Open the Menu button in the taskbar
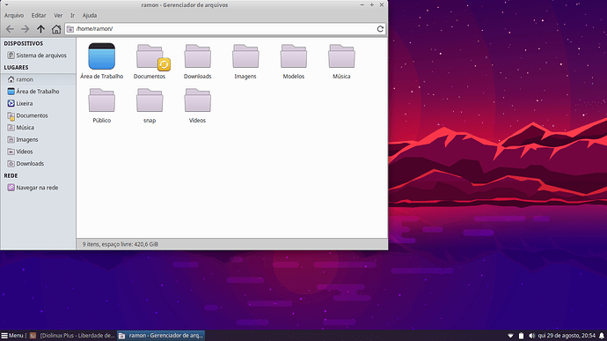The width and height of the screenshot is (607, 341). (12, 336)
